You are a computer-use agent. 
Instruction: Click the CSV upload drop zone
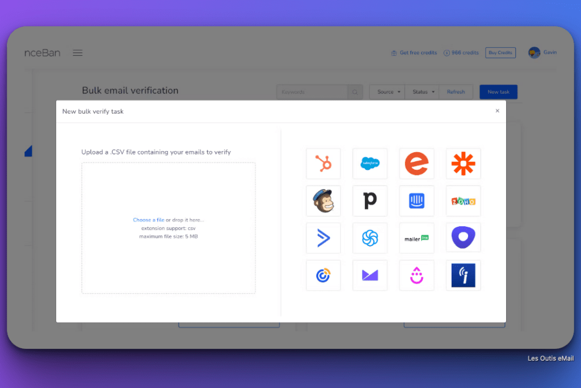(169, 228)
